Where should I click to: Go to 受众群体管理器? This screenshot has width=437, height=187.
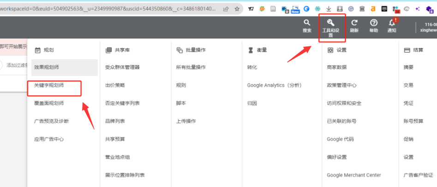pos(122,67)
